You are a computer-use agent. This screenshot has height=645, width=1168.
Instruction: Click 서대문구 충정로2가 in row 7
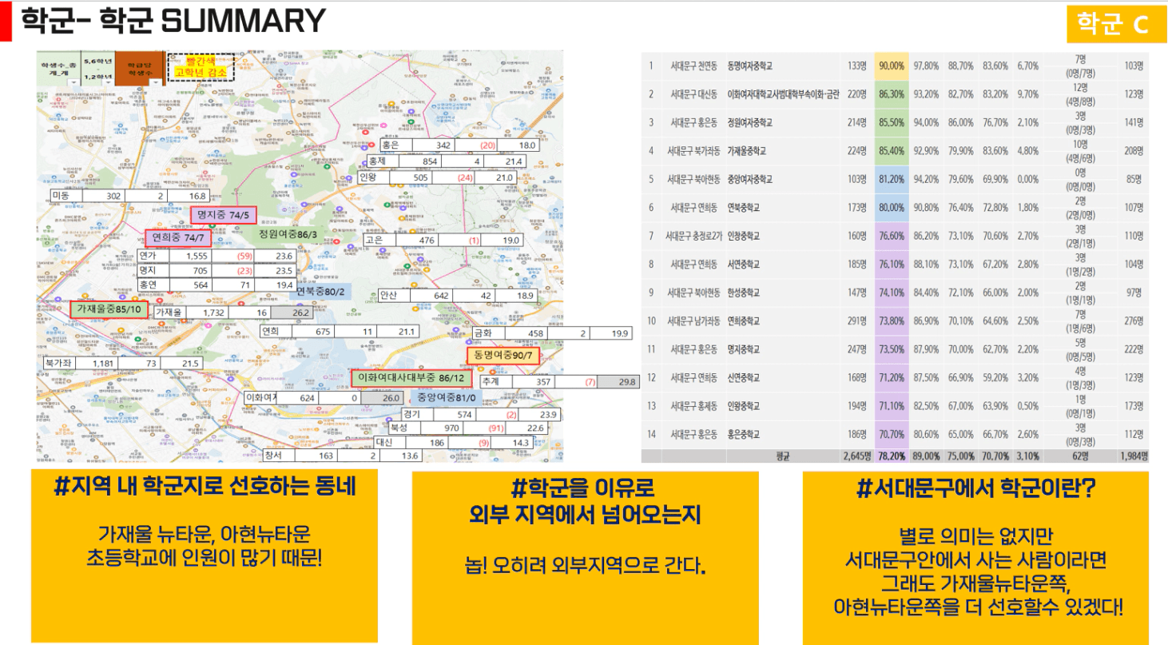(693, 236)
